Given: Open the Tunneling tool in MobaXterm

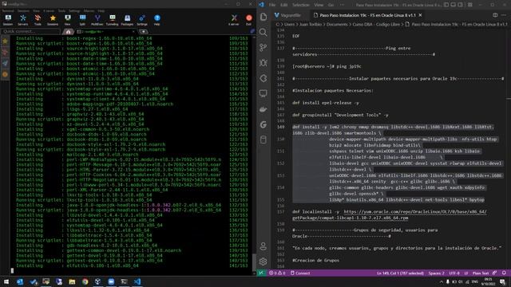Looking at the screenshot, I should click(112, 20).
